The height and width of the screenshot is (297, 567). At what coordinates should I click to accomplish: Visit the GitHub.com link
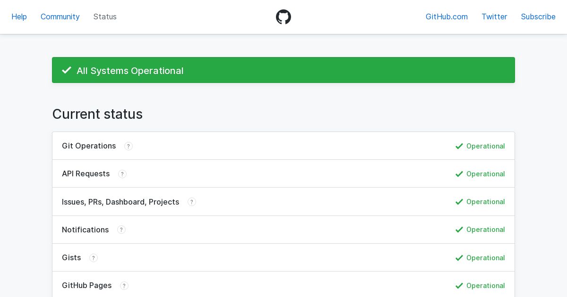pyautogui.click(x=447, y=16)
